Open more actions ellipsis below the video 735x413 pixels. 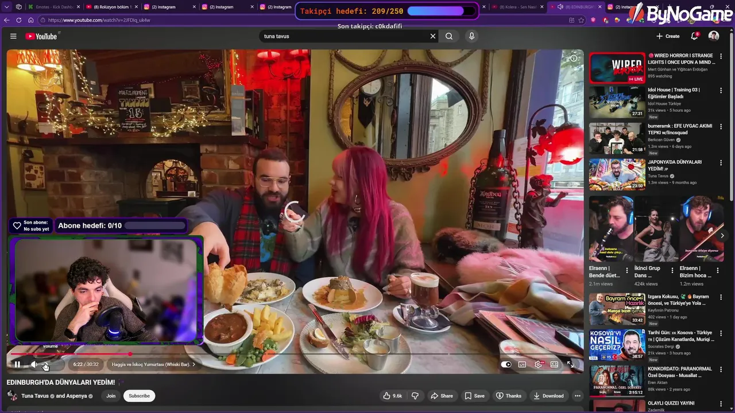(578, 396)
